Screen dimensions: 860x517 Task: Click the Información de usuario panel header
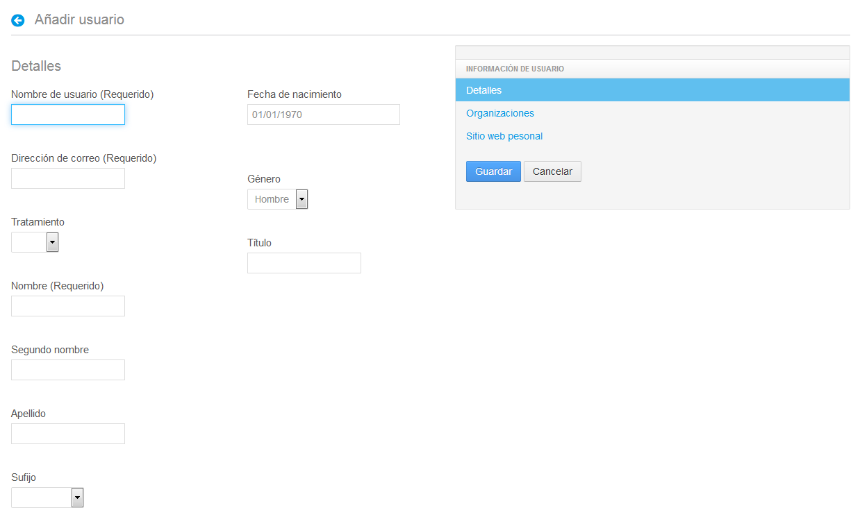coord(515,69)
